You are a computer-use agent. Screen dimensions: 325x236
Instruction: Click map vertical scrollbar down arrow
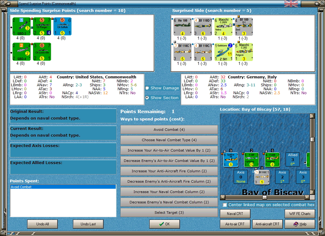click(312, 192)
